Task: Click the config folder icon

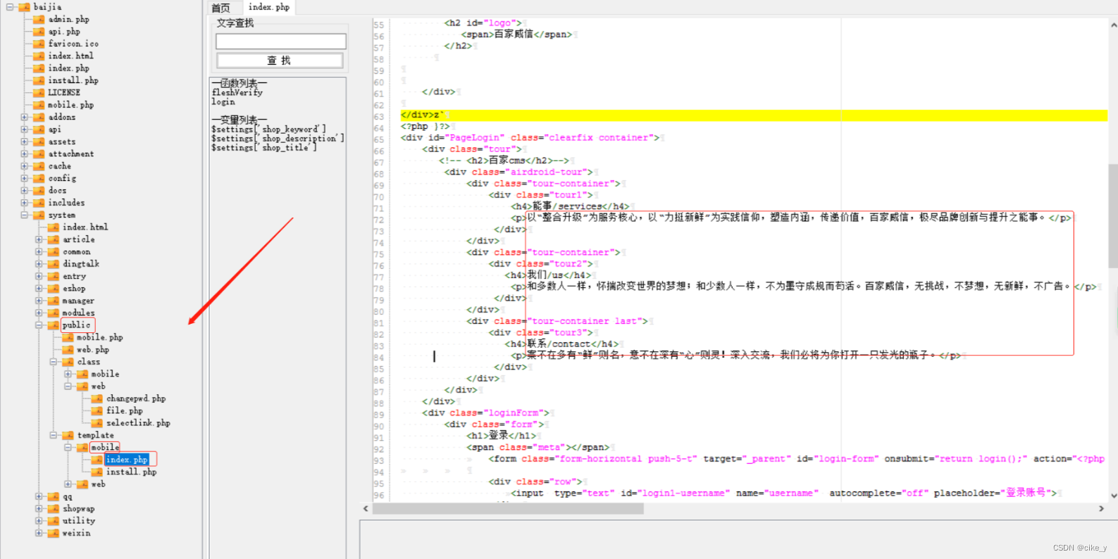Action: point(39,178)
